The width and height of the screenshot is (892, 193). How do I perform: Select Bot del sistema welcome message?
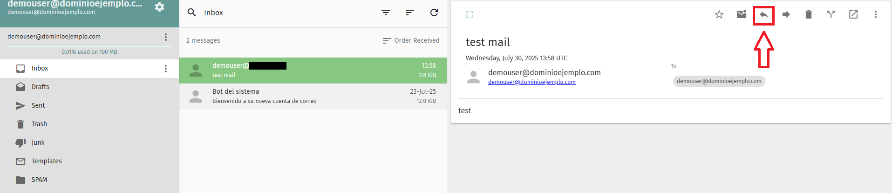click(x=313, y=96)
